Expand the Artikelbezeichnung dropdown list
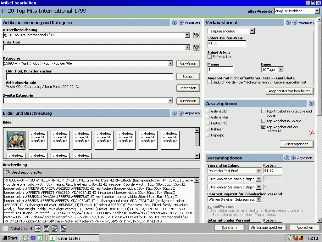The height and width of the screenshot is (242, 322). click(x=187, y=35)
